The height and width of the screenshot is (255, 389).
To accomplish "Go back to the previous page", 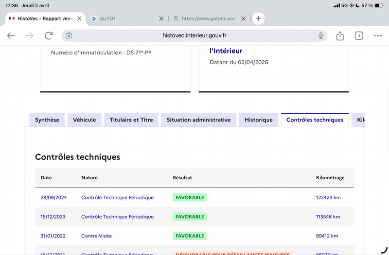I will pos(11,36).
